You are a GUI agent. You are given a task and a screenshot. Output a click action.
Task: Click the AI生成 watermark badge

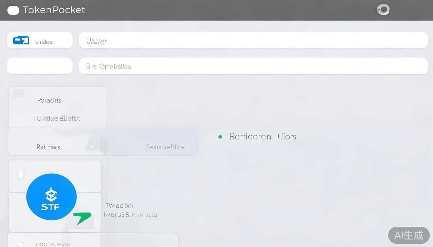tap(409, 235)
